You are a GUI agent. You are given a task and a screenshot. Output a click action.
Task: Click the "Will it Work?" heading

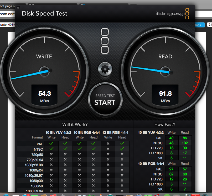(x=75, y=124)
